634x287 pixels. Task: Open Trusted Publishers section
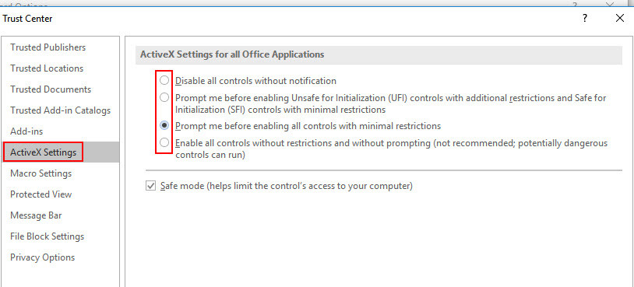(48, 47)
